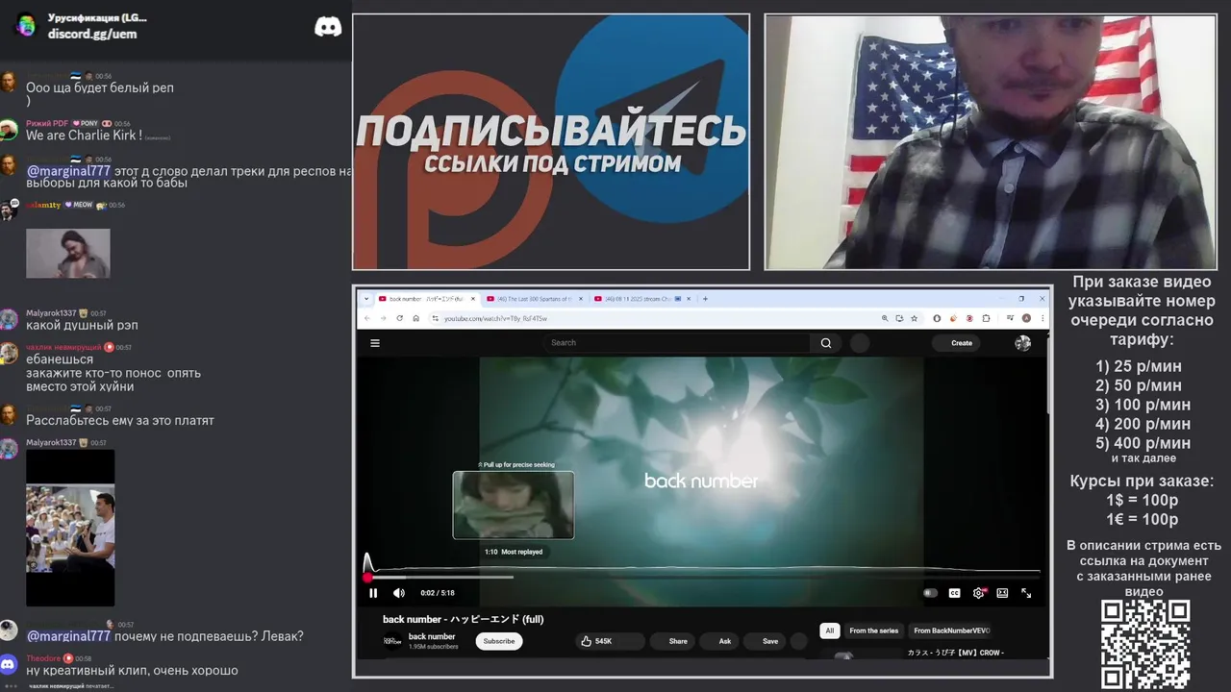This screenshot has width=1231, height=692.
Task: Click the video title 'back number - ハッピーエンド (full)'
Action: point(464,619)
